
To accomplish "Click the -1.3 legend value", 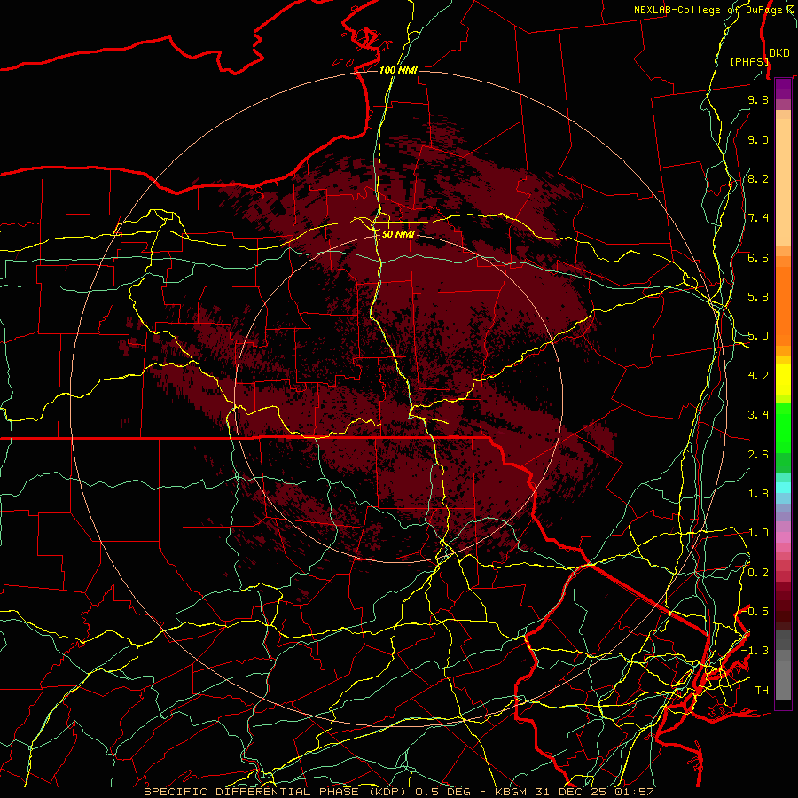I will (755, 651).
